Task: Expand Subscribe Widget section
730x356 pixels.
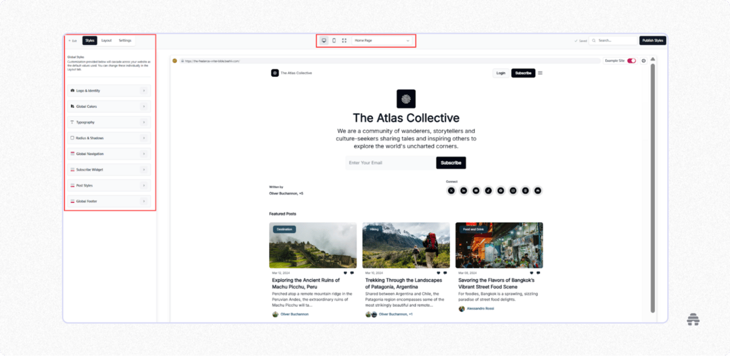Action: [x=108, y=169]
